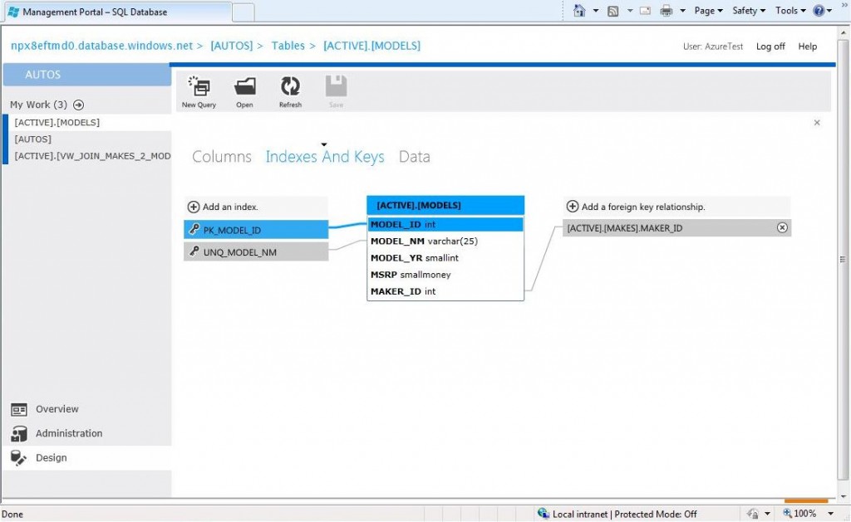Image resolution: width=851 pixels, height=522 pixels.
Task: Open the Overview section icon
Action: click(x=20, y=408)
